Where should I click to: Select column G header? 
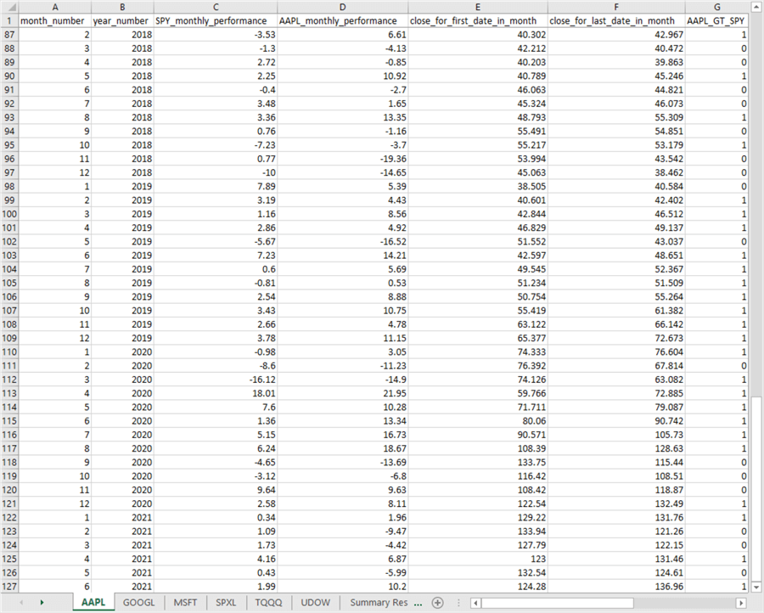click(x=716, y=7)
